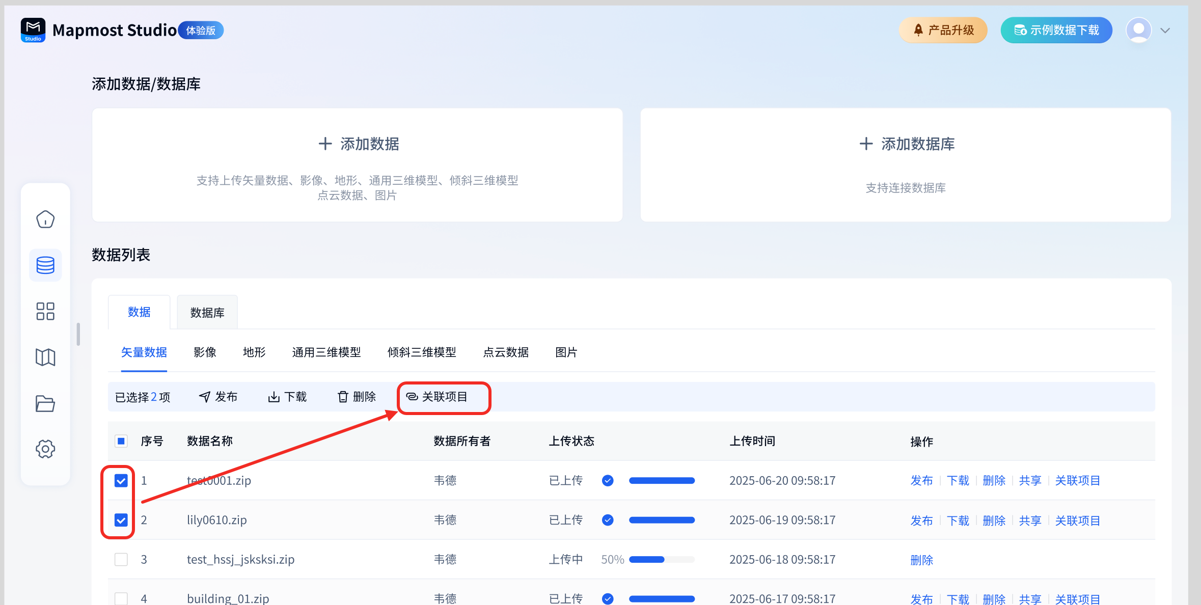Click 共享 link for lily0610.zip
Viewport: 1201px width, 605px height.
(x=1030, y=520)
